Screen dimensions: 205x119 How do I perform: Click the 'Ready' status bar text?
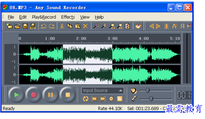tap(9, 108)
